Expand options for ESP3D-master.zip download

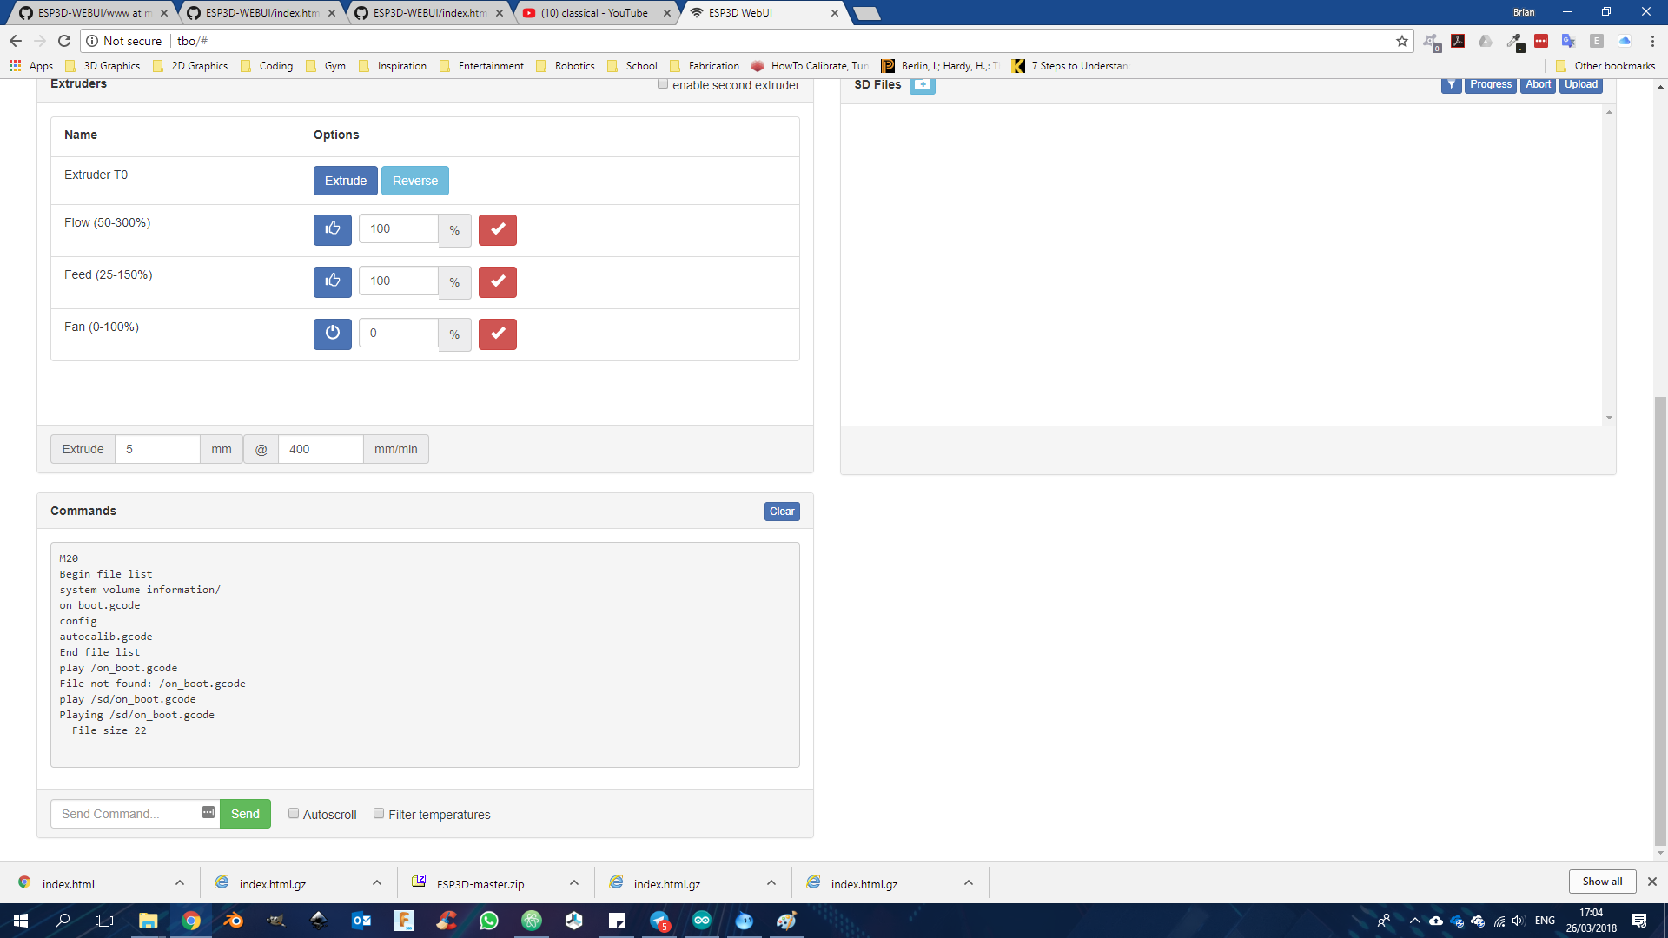pos(574,883)
